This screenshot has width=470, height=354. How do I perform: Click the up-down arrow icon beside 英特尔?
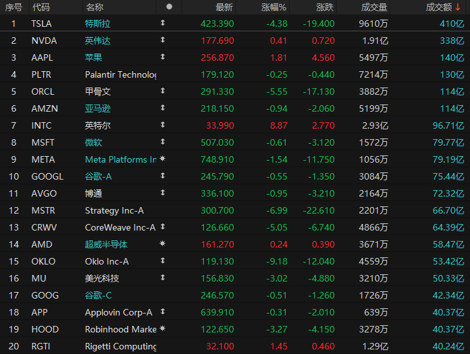[x=163, y=125]
